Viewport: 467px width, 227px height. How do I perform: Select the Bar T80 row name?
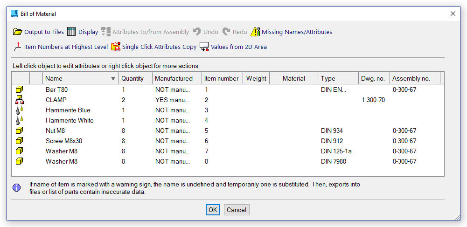(57, 89)
